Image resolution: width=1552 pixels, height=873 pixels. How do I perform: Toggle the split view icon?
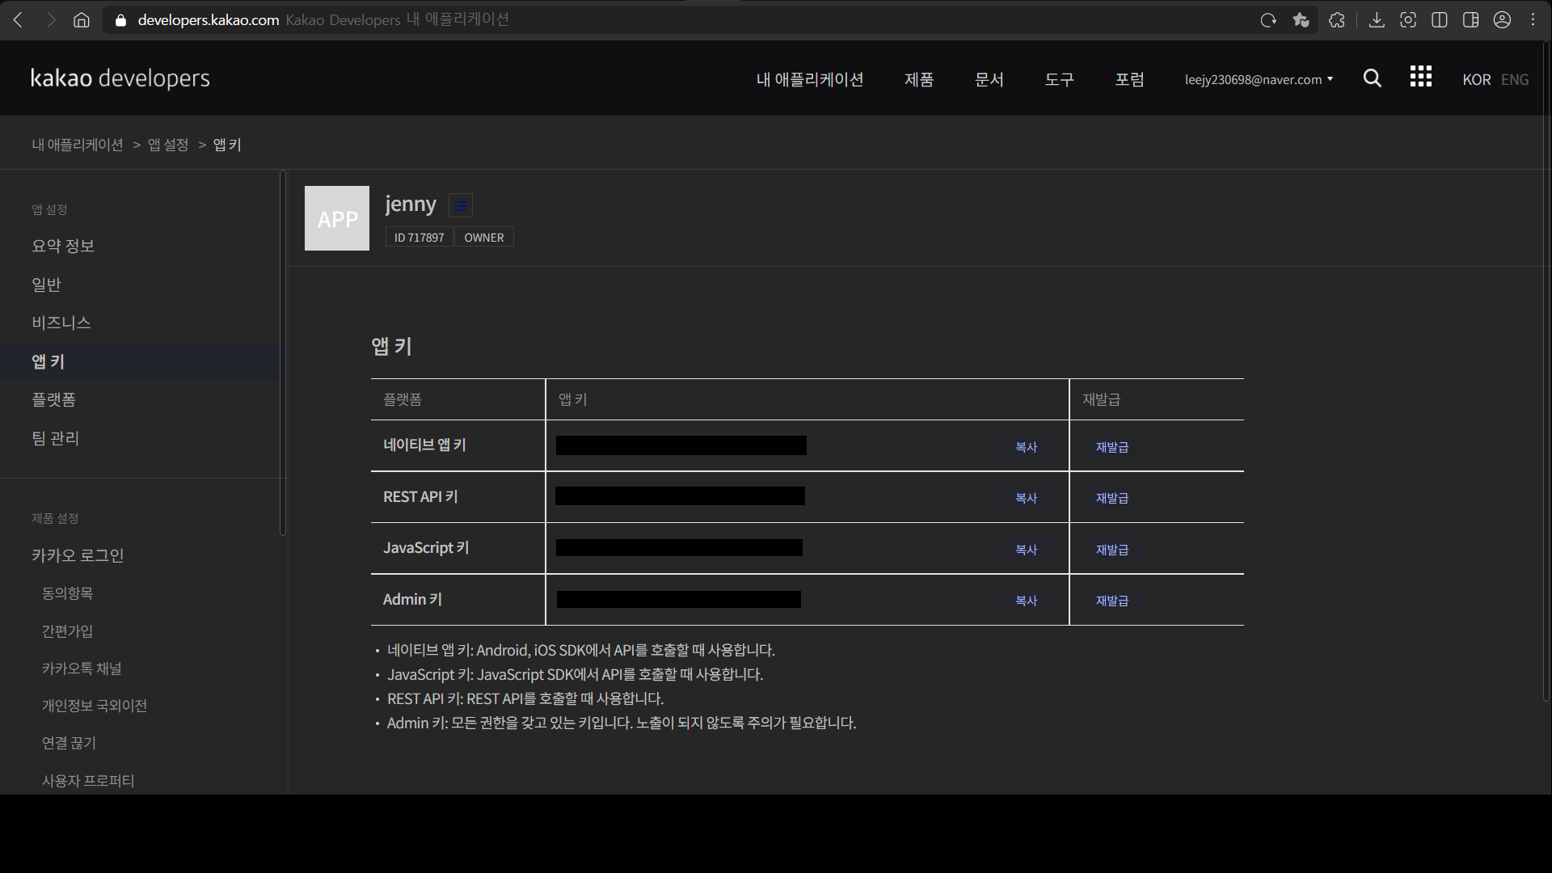(x=1440, y=20)
